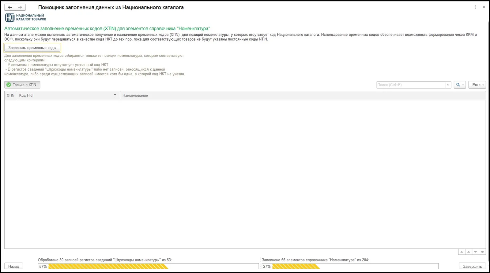This screenshot has width=490, height=273.
Task: Close the assistant form with X
Action: [484, 7]
